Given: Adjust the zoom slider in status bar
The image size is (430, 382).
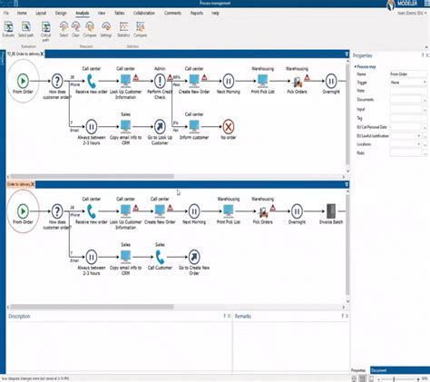Looking at the screenshot, I should point(394,379).
